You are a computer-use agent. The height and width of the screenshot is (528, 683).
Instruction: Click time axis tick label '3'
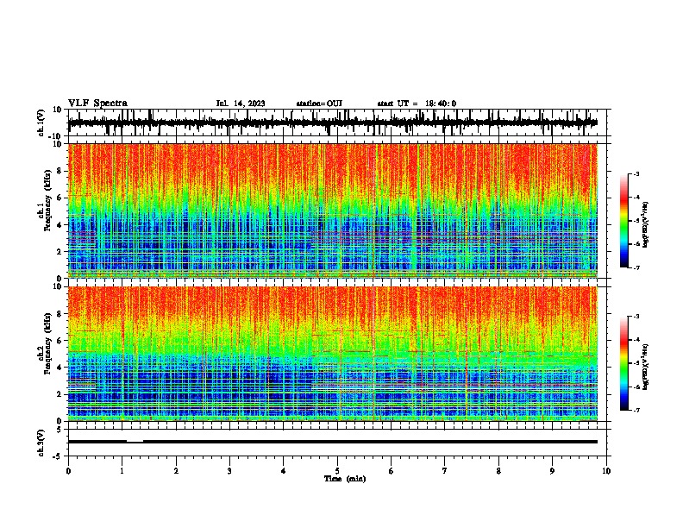pos(229,471)
